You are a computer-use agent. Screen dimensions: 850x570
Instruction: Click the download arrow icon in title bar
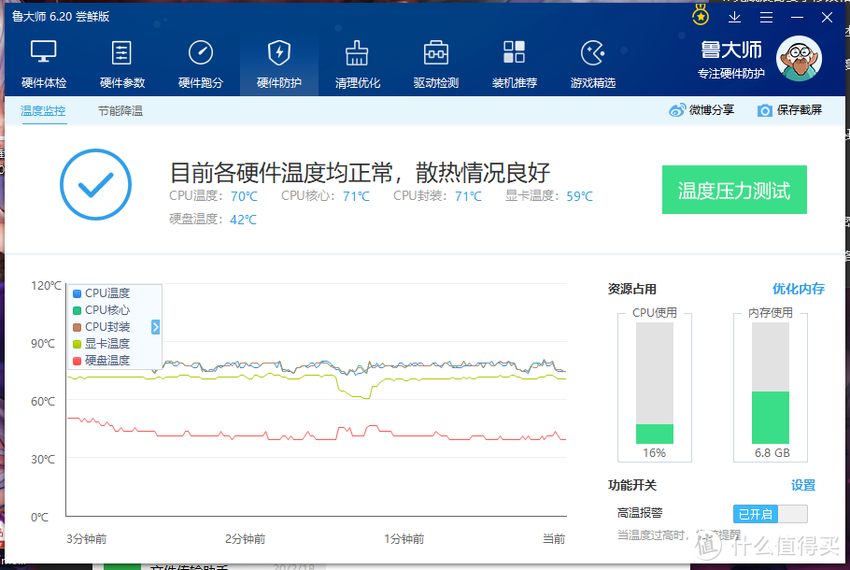tap(734, 17)
